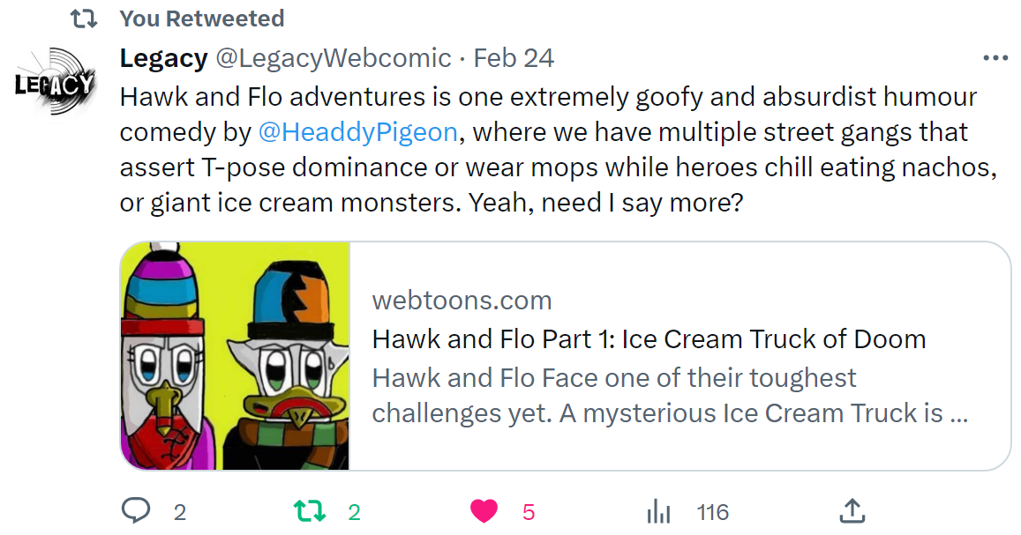Image resolution: width=1021 pixels, height=535 pixels.
Task: Open the "You Retweeted" label
Action: click(201, 19)
